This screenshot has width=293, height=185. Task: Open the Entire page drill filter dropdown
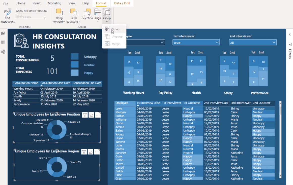tap(31, 17)
